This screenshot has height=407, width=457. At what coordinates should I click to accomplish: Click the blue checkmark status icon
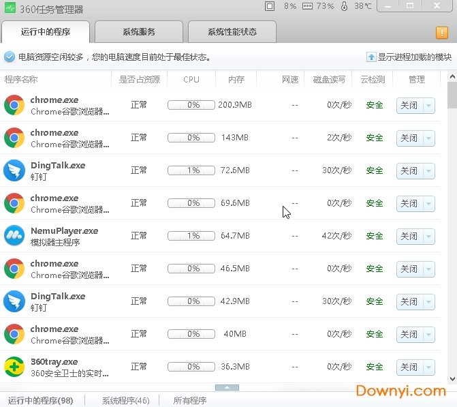point(10,57)
